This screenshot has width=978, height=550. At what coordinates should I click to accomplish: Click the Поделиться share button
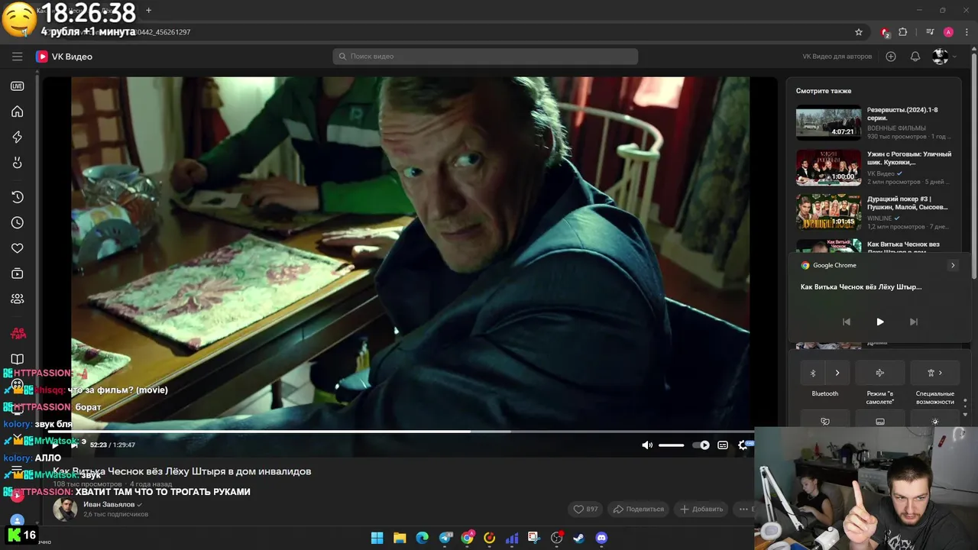[x=639, y=509]
